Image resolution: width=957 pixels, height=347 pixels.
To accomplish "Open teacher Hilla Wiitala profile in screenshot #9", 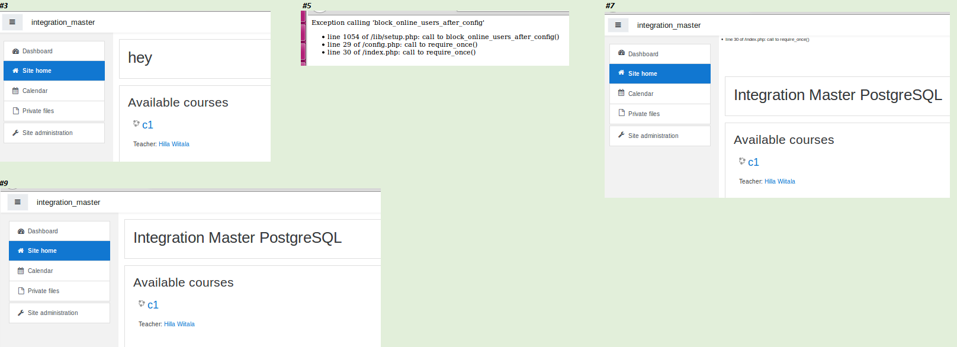I will [179, 324].
